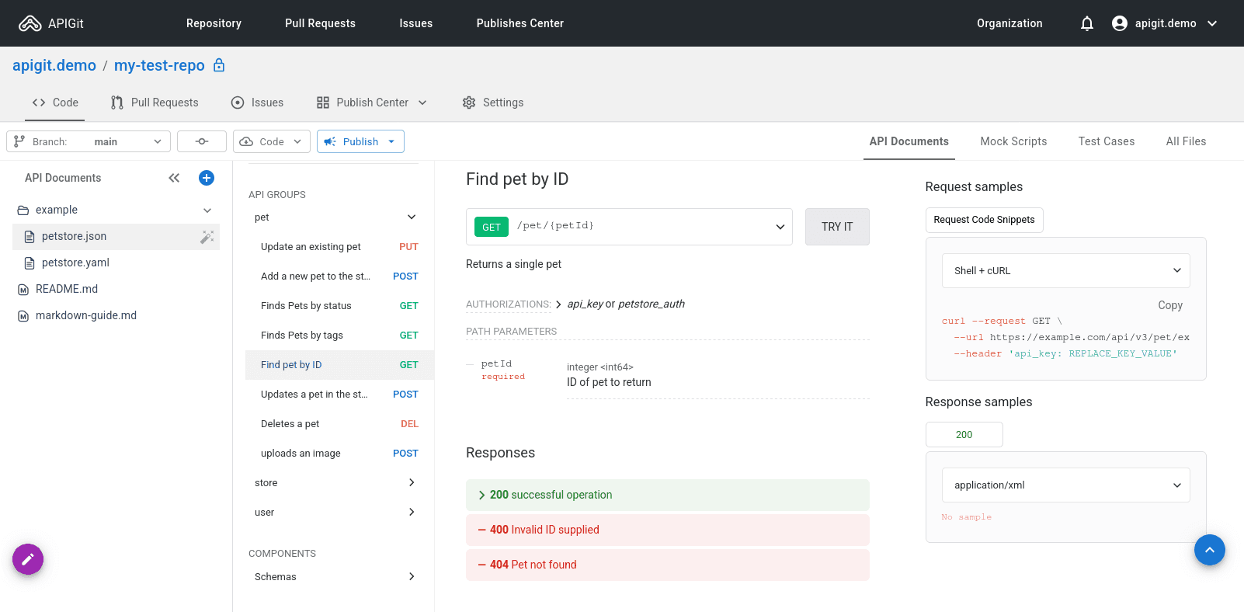This screenshot has width=1244, height=612.
Task: Click the scroll-to-top arrow button
Action: click(1209, 550)
